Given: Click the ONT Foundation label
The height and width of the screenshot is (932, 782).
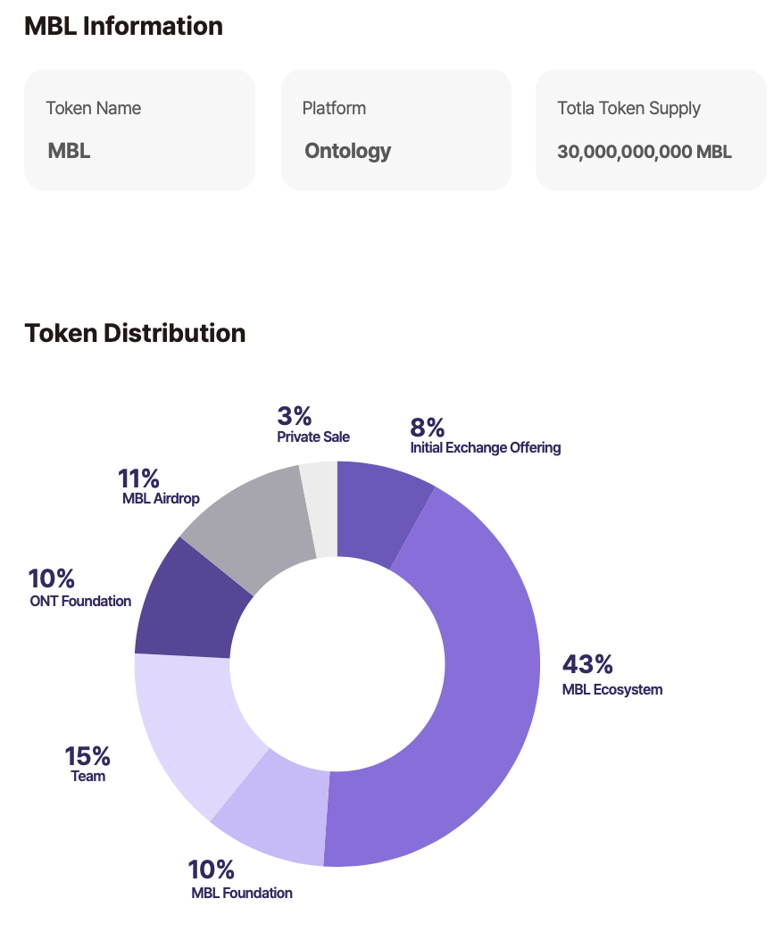Looking at the screenshot, I should [80, 601].
